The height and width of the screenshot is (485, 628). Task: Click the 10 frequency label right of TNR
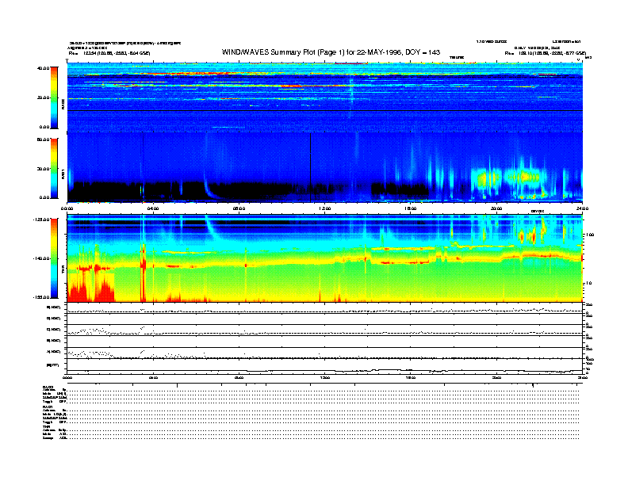589,283
